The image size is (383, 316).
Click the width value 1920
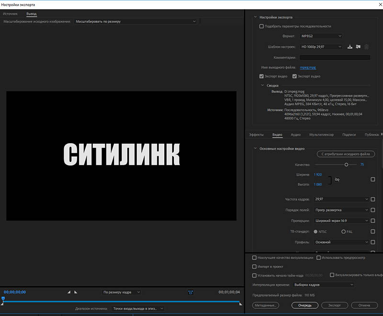[318, 175]
